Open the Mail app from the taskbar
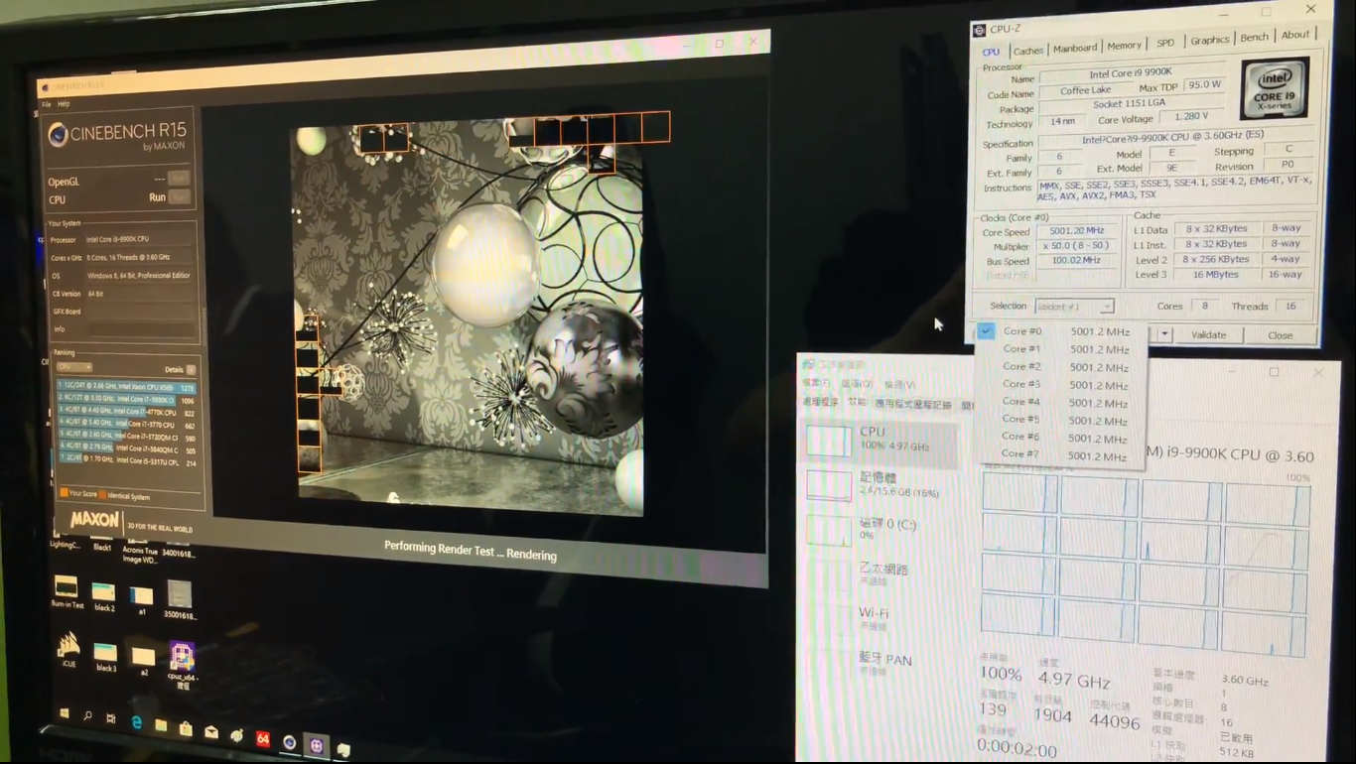This screenshot has height=764, width=1356. tap(211, 732)
